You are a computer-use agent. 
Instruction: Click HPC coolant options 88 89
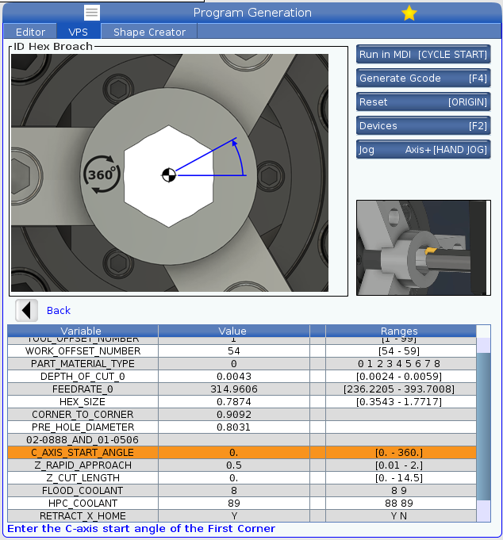point(401,504)
